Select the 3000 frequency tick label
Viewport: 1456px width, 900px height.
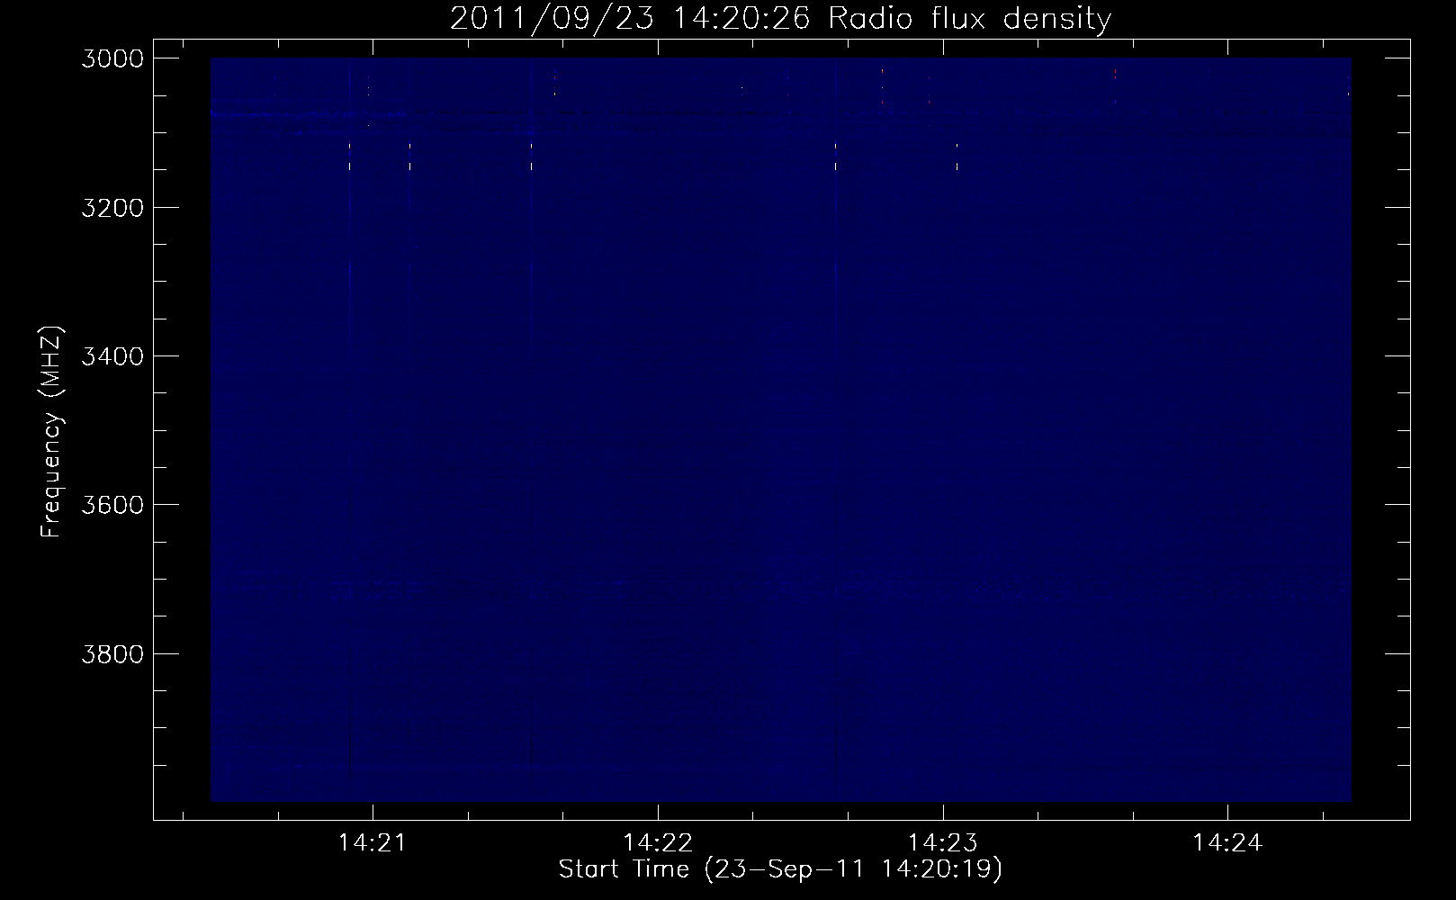[x=112, y=58]
